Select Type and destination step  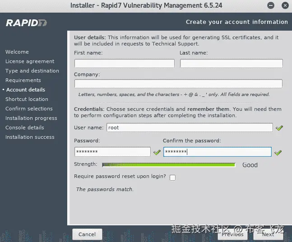click(x=32, y=71)
